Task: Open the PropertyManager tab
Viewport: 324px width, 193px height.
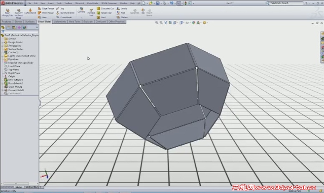Action: (8, 27)
